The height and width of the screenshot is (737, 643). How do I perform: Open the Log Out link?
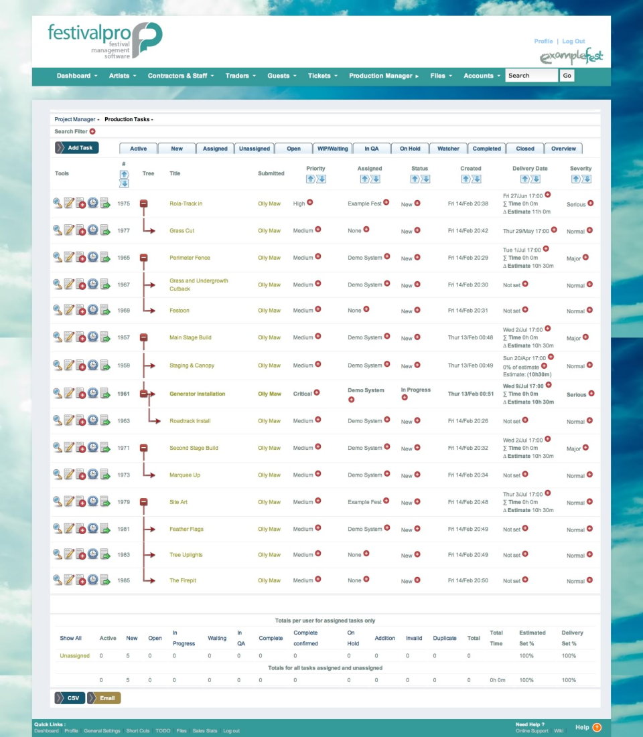[x=573, y=41]
